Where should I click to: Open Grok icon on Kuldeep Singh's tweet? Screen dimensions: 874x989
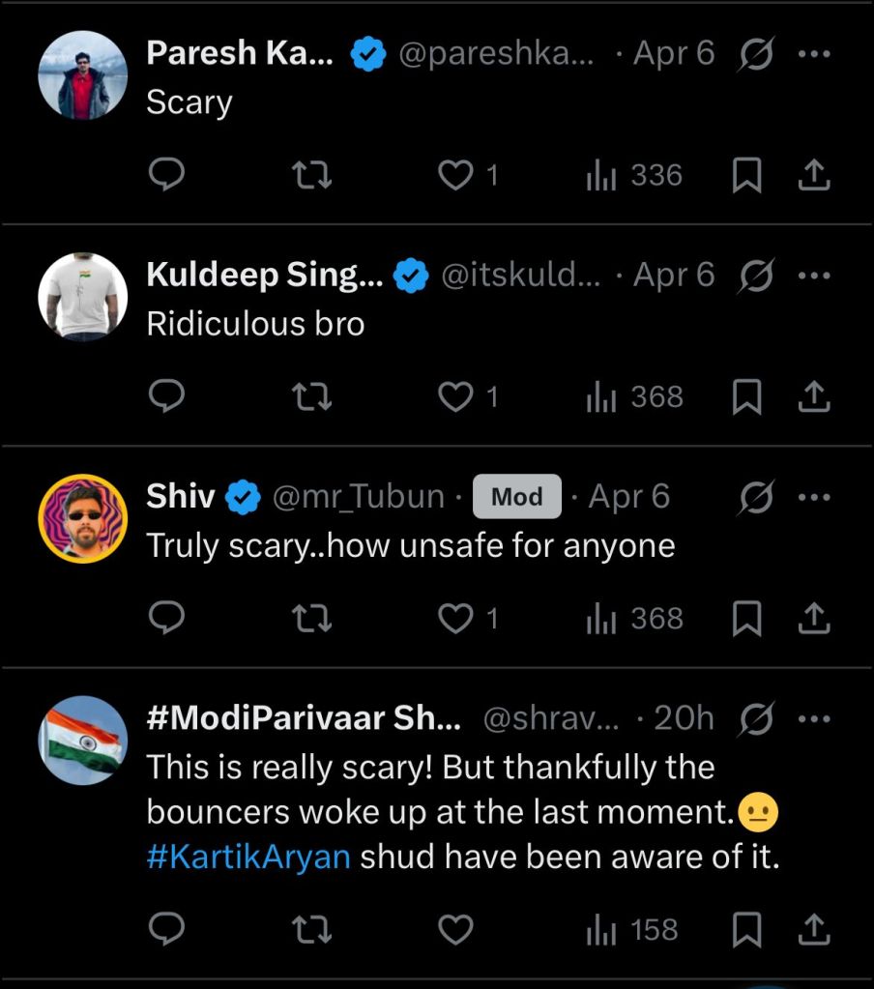tap(757, 276)
